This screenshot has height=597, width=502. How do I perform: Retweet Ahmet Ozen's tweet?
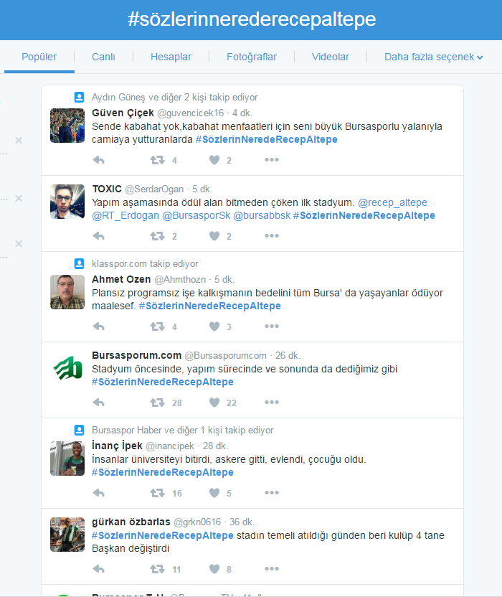(x=157, y=326)
